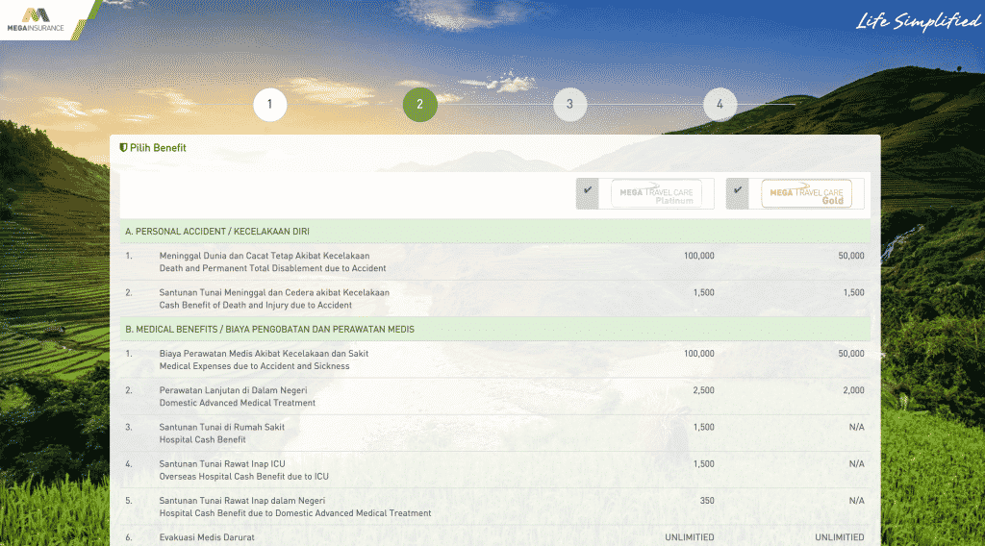Click the Mega Insurance logo

pos(36,19)
